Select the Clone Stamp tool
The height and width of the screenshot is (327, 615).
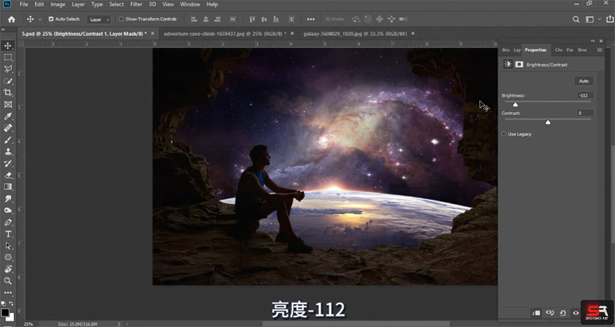[x=8, y=151]
